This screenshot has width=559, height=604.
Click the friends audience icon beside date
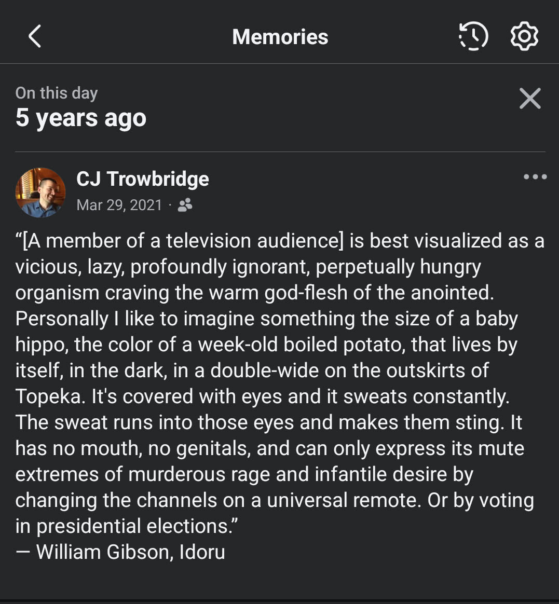pyautogui.click(x=185, y=205)
